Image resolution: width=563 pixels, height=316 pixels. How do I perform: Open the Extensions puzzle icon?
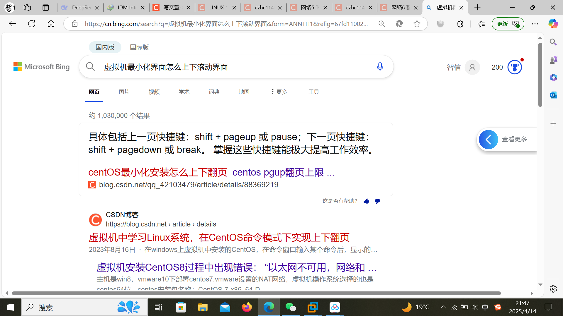[x=460, y=24]
